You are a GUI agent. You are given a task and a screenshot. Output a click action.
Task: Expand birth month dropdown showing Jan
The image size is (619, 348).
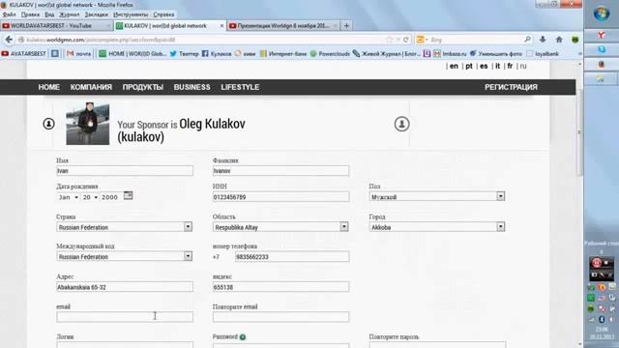point(69,197)
